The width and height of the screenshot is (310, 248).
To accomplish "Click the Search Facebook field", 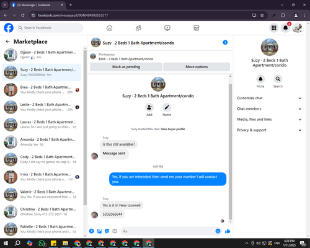I will pyautogui.click(x=50, y=28).
